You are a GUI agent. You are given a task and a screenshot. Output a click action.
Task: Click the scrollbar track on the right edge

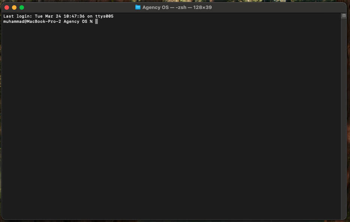tap(344, 112)
